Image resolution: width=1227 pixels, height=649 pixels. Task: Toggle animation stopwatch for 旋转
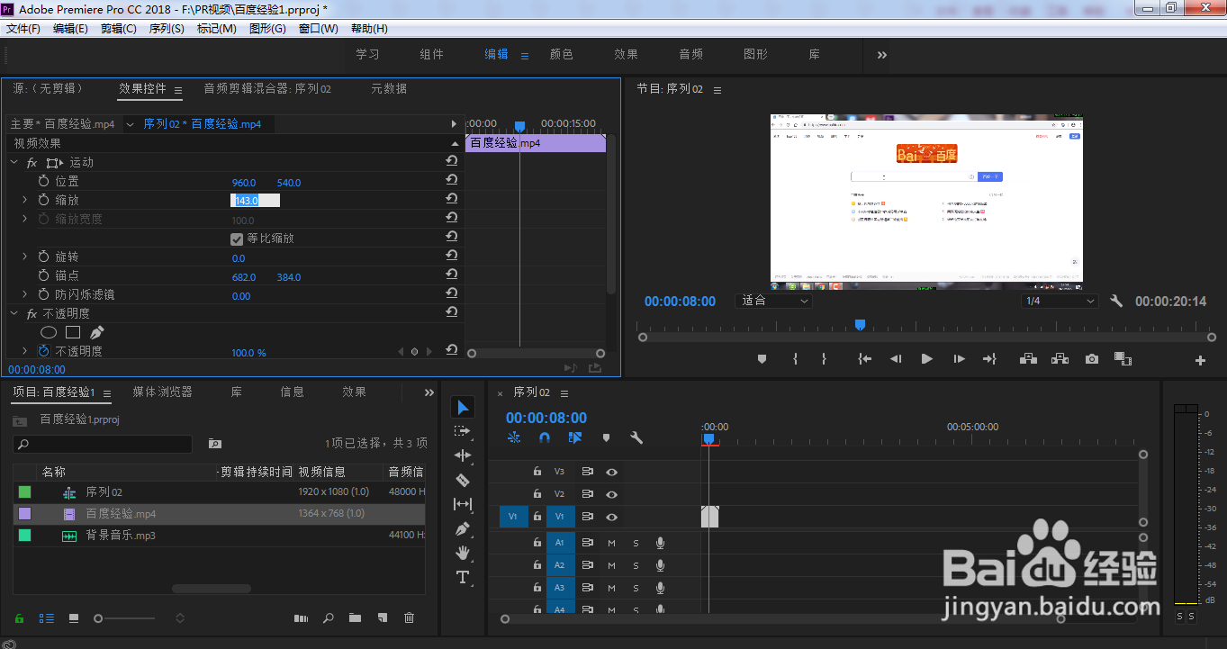coord(44,257)
